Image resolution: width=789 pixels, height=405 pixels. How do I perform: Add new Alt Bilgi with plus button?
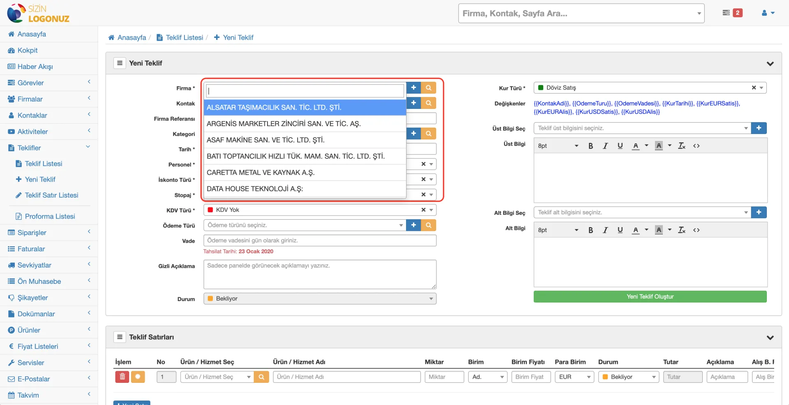coord(759,212)
